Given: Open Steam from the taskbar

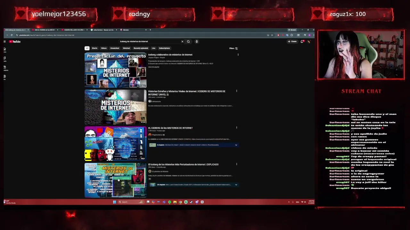Looking at the screenshot, I should [x=191, y=202].
